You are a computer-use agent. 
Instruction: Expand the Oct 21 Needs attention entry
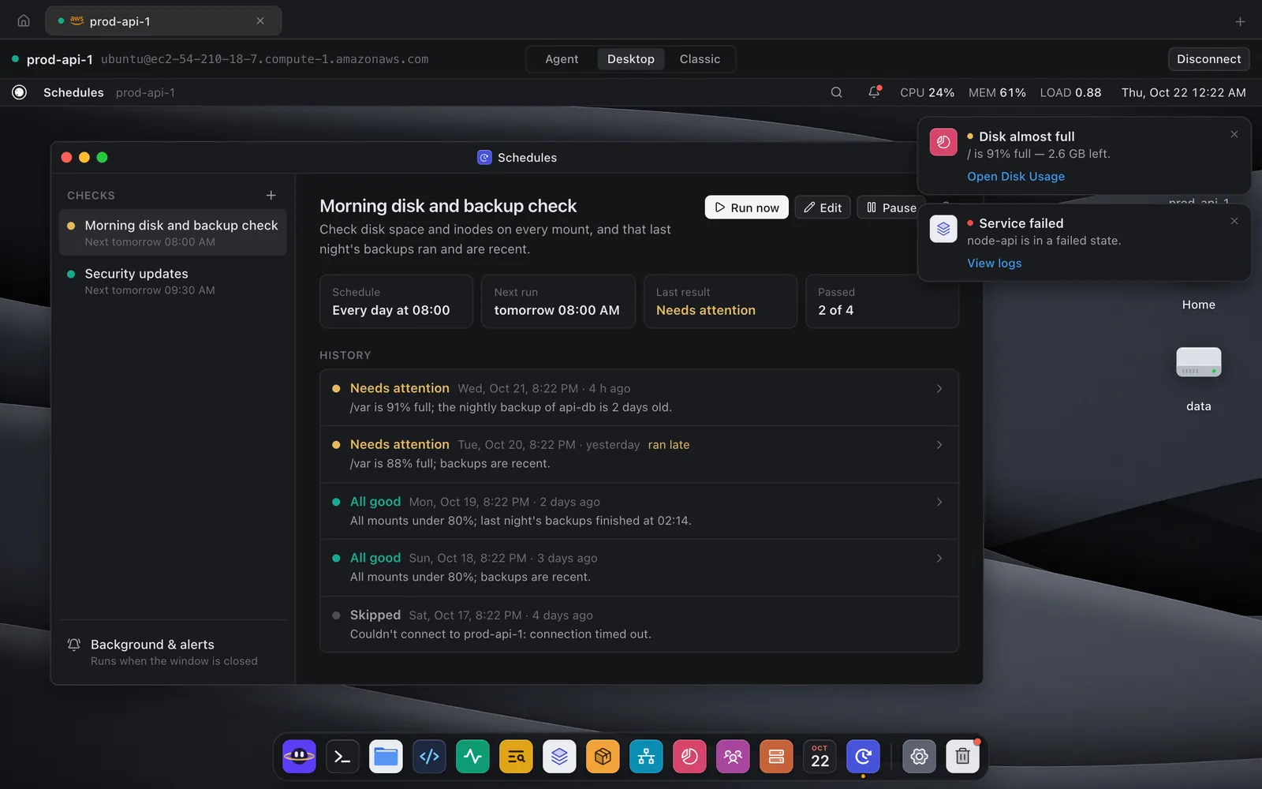639,398
